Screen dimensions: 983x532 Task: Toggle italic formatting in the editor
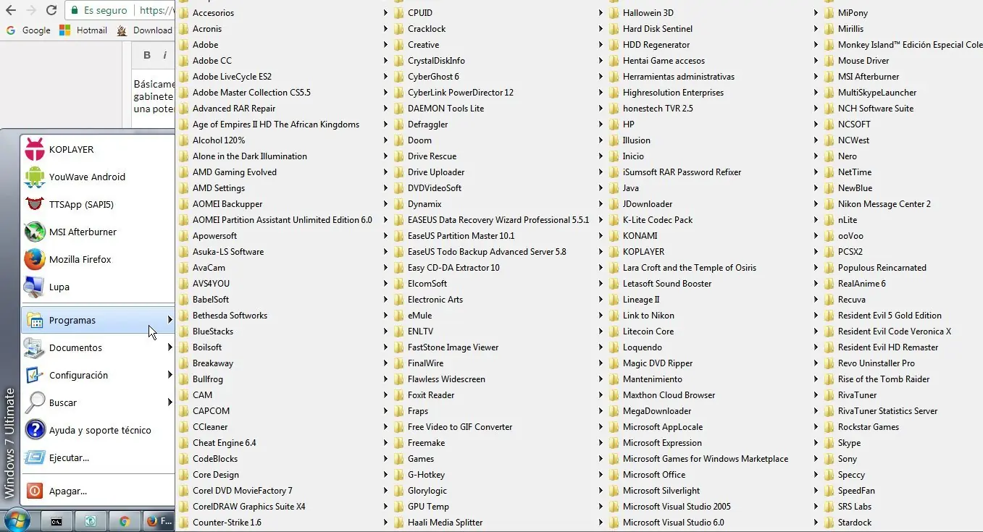point(165,55)
